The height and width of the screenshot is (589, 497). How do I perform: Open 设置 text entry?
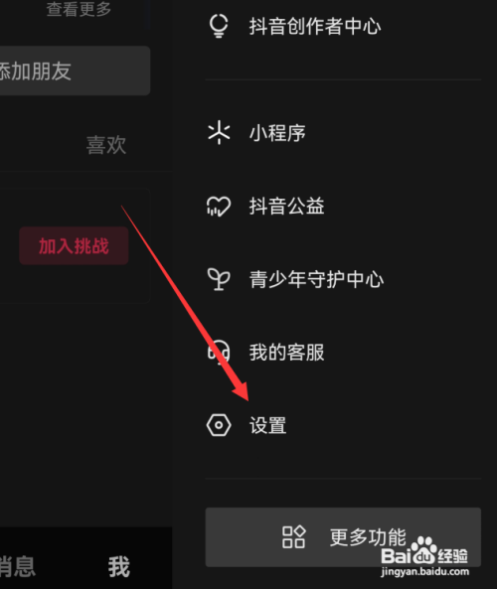(268, 425)
